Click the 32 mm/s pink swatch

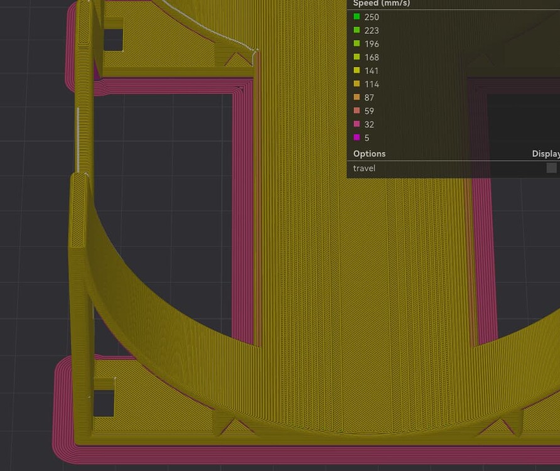click(357, 124)
